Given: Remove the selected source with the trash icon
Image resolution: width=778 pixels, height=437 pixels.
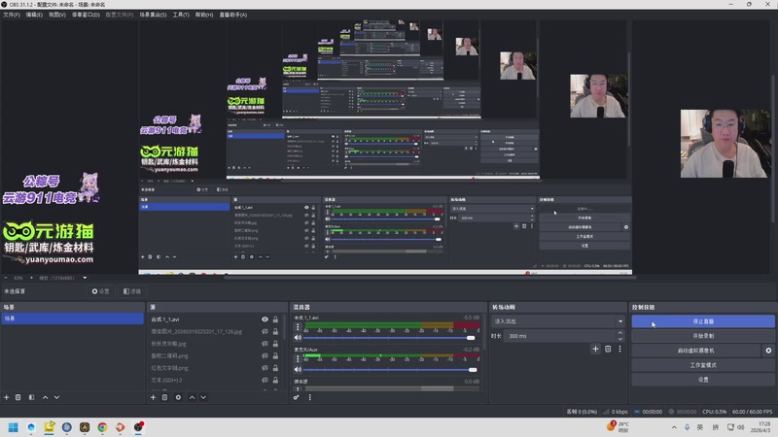Looking at the screenshot, I should tap(164, 397).
